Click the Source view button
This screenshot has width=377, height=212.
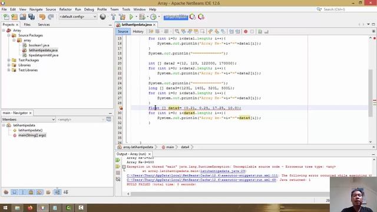[123, 31]
